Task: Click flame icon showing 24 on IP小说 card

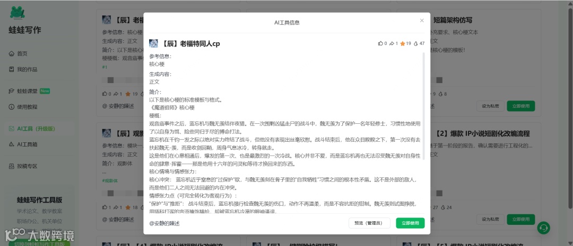Action: pos(443,207)
